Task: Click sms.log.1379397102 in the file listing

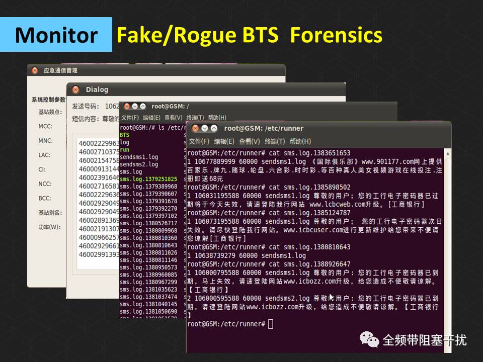Action: tap(148, 216)
